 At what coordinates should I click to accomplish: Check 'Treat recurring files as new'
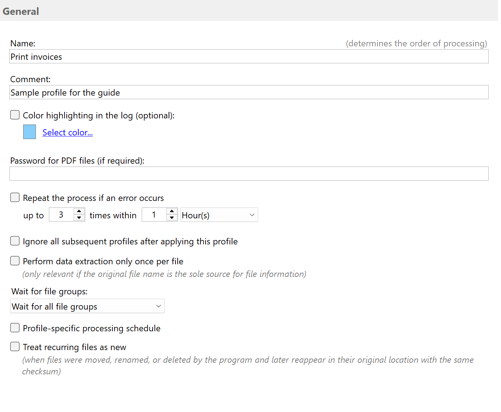point(15,346)
